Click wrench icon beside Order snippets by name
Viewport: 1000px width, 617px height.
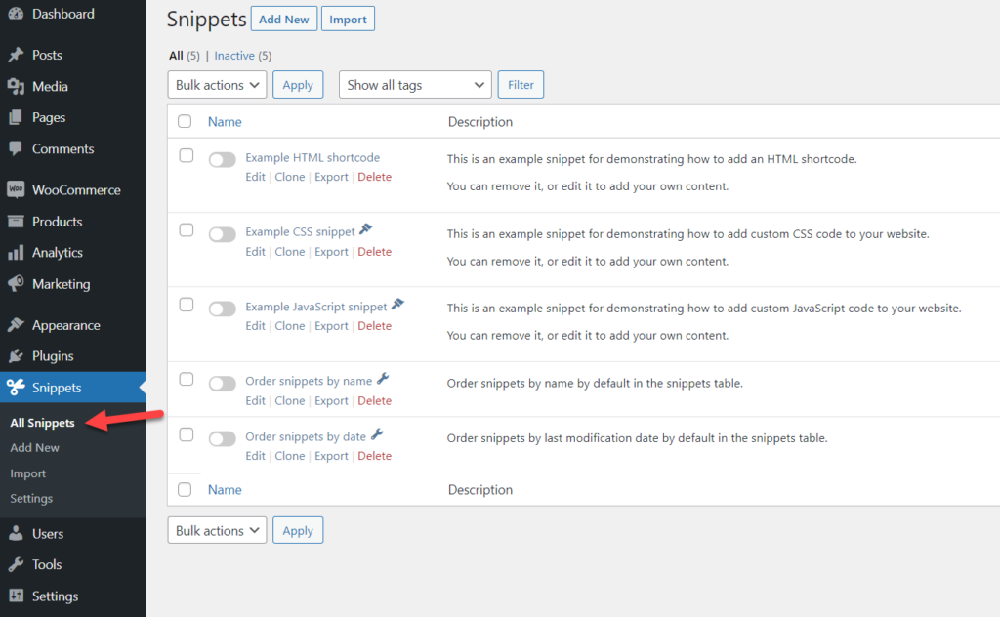click(x=383, y=379)
